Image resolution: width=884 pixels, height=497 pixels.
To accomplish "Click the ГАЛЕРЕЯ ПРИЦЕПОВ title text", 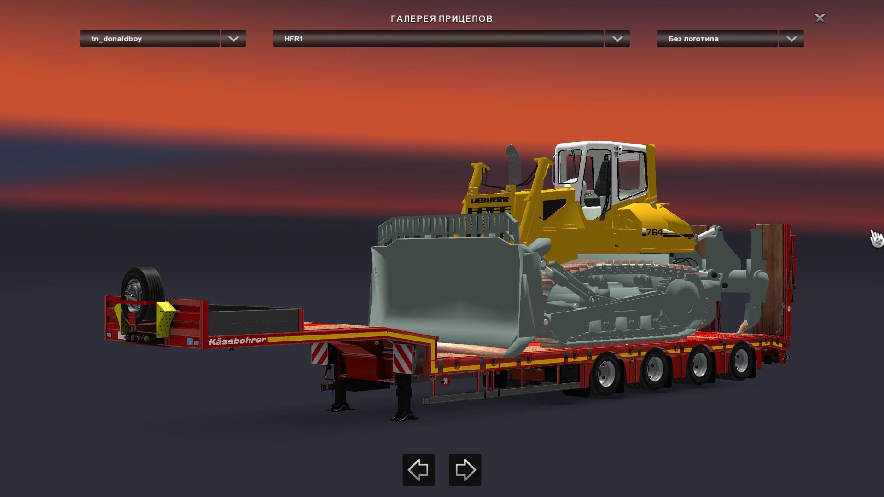I will click(x=442, y=19).
